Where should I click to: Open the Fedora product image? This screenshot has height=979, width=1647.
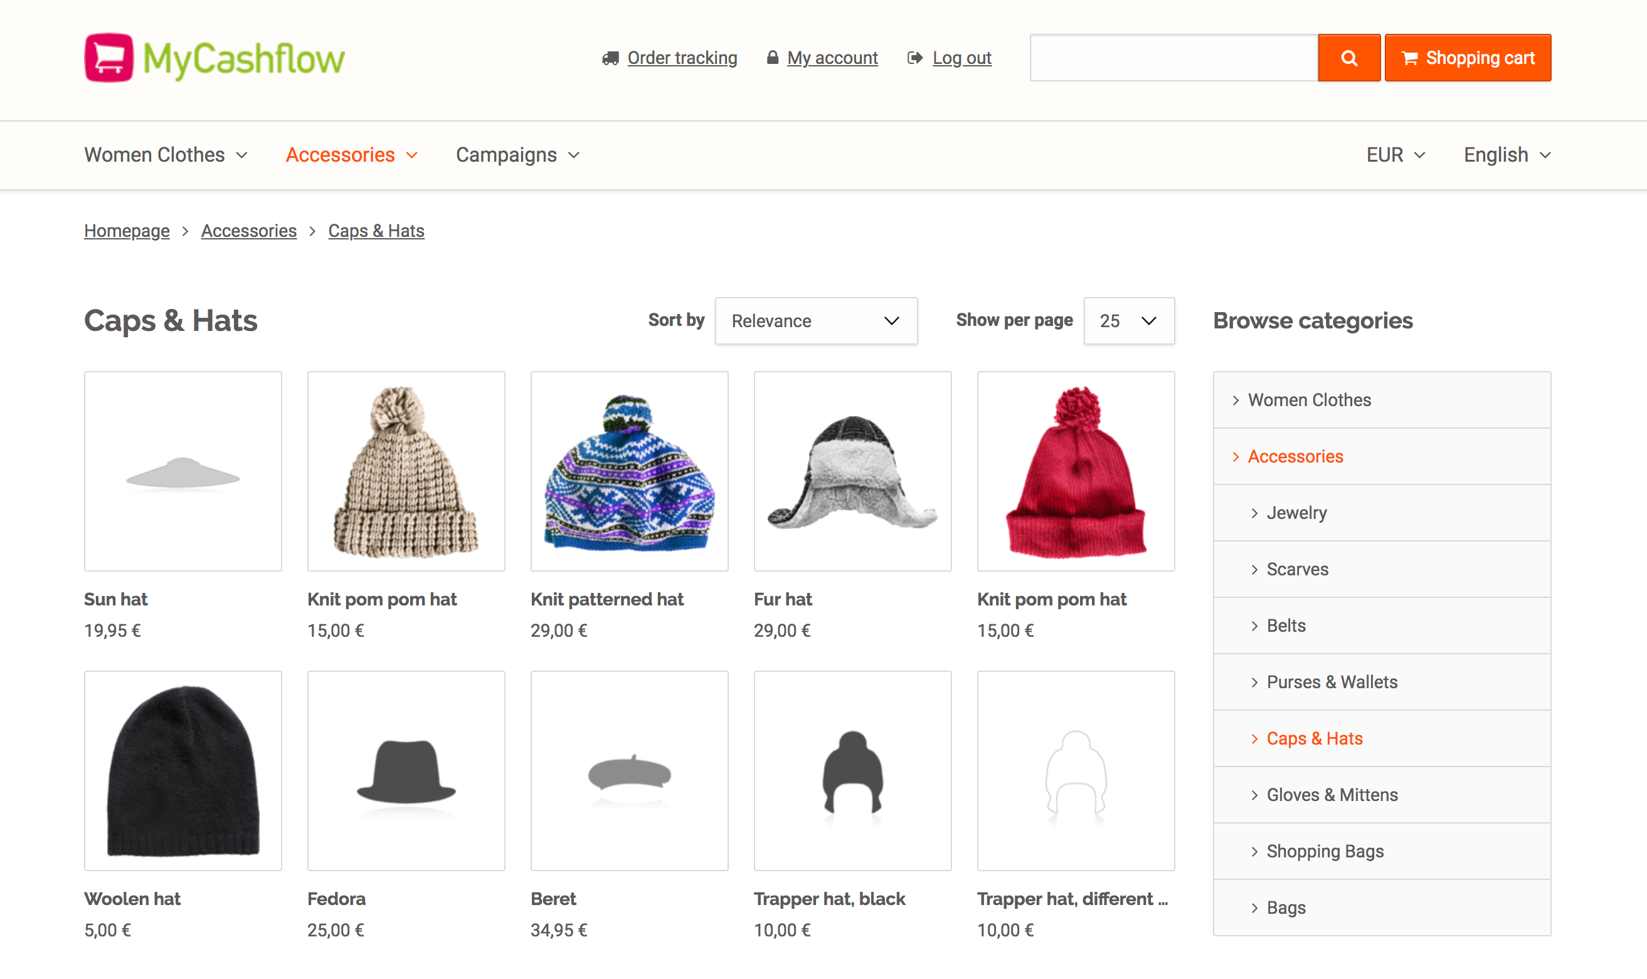tap(406, 770)
